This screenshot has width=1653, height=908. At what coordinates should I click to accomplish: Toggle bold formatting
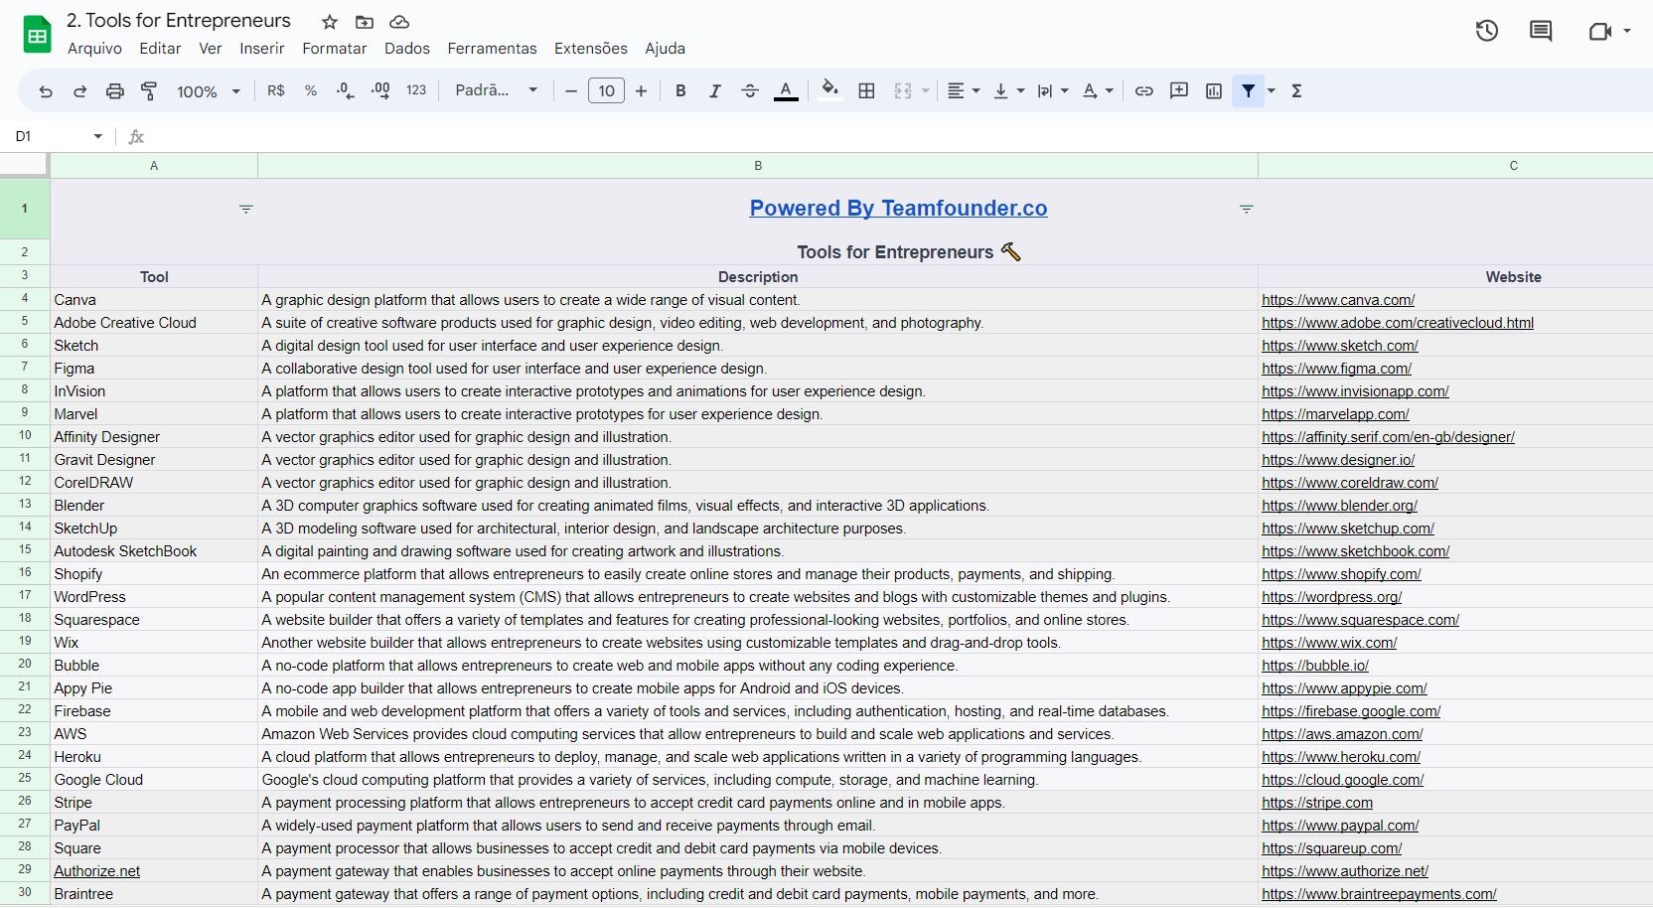click(x=680, y=91)
